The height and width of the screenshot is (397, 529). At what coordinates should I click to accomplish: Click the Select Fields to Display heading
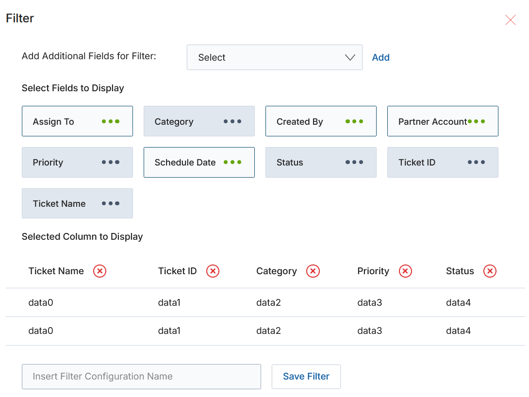[x=73, y=88]
